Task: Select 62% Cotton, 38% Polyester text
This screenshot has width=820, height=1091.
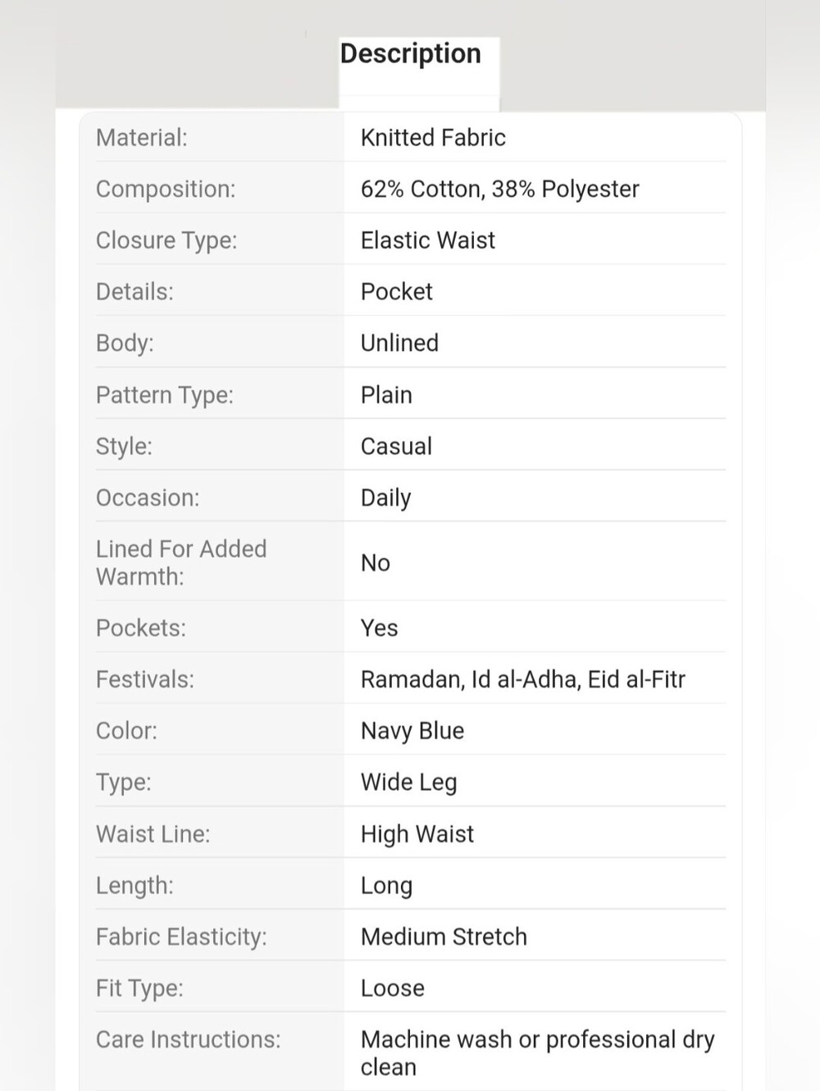Action: pos(499,189)
